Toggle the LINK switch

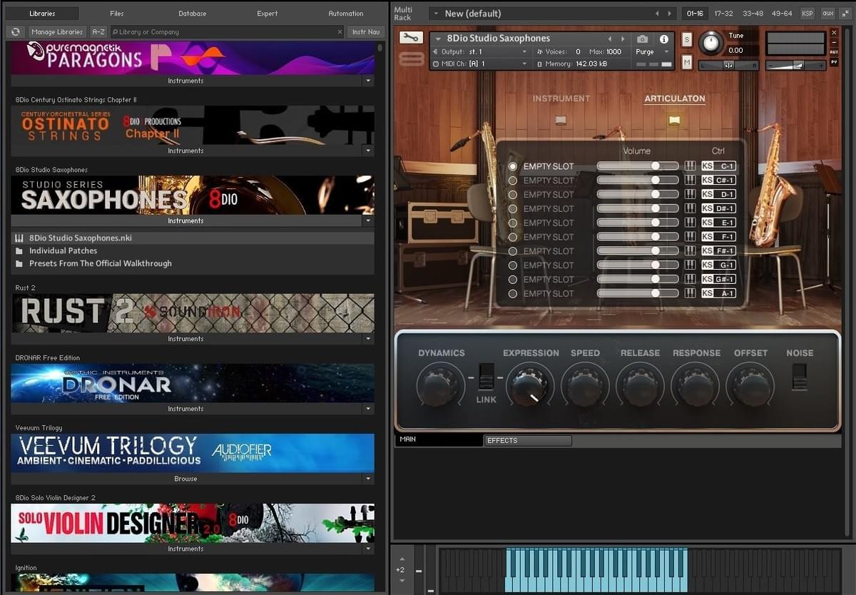tap(486, 376)
